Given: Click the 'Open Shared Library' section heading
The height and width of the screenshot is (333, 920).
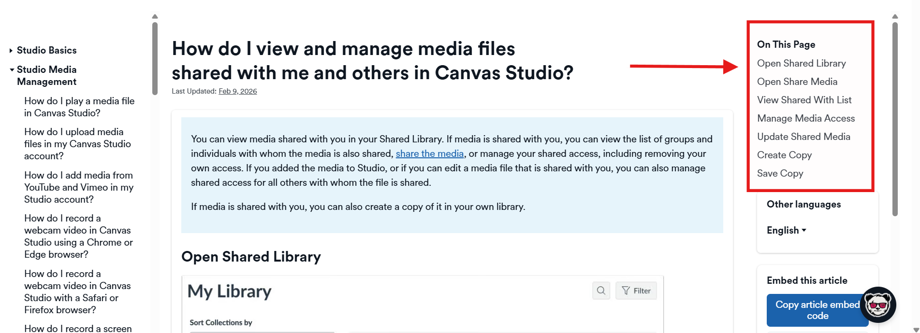Looking at the screenshot, I should click(x=251, y=257).
